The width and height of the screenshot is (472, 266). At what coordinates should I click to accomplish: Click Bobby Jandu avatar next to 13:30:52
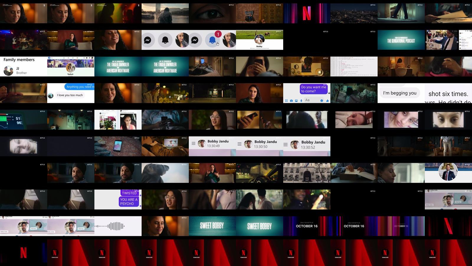(295, 145)
